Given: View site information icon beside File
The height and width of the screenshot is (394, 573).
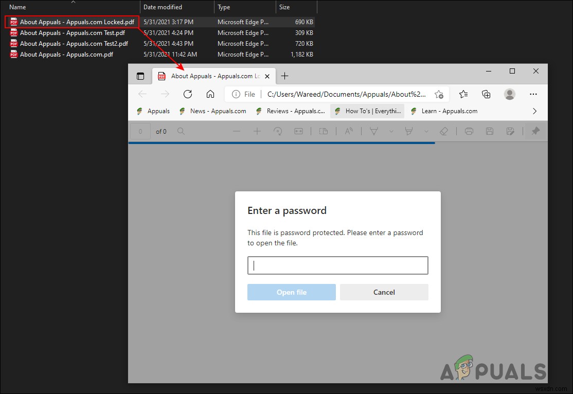Looking at the screenshot, I should tap(236, 94).
